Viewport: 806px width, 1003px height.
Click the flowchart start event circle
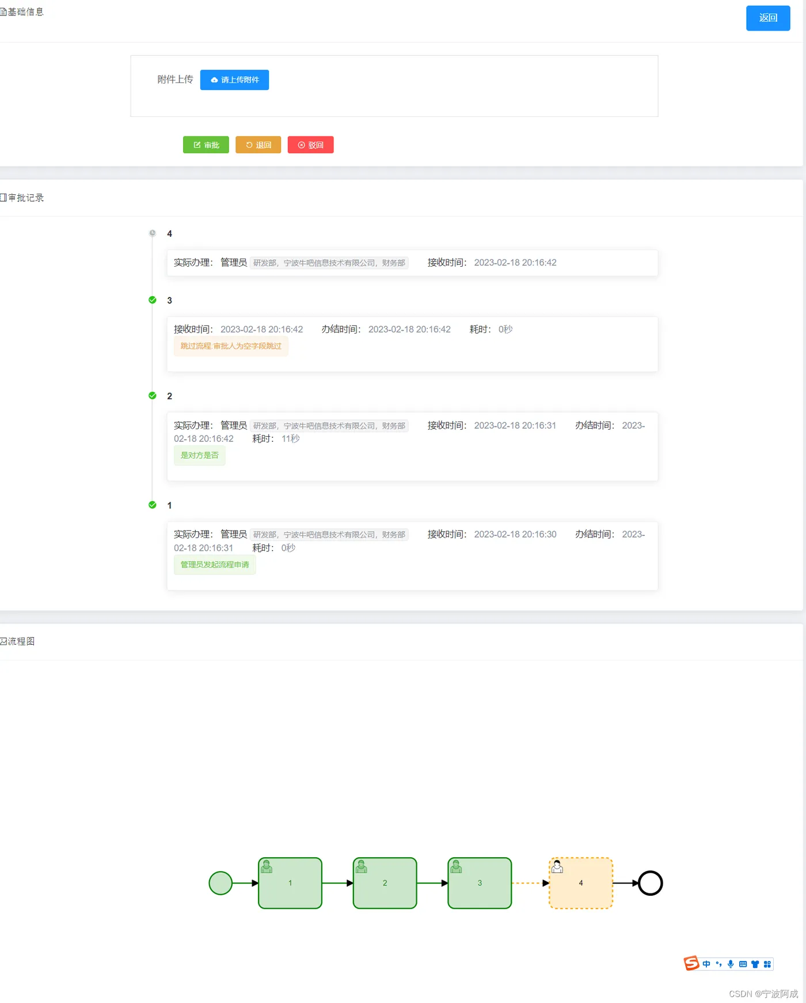pyautogui.click(x=220, y=883)
